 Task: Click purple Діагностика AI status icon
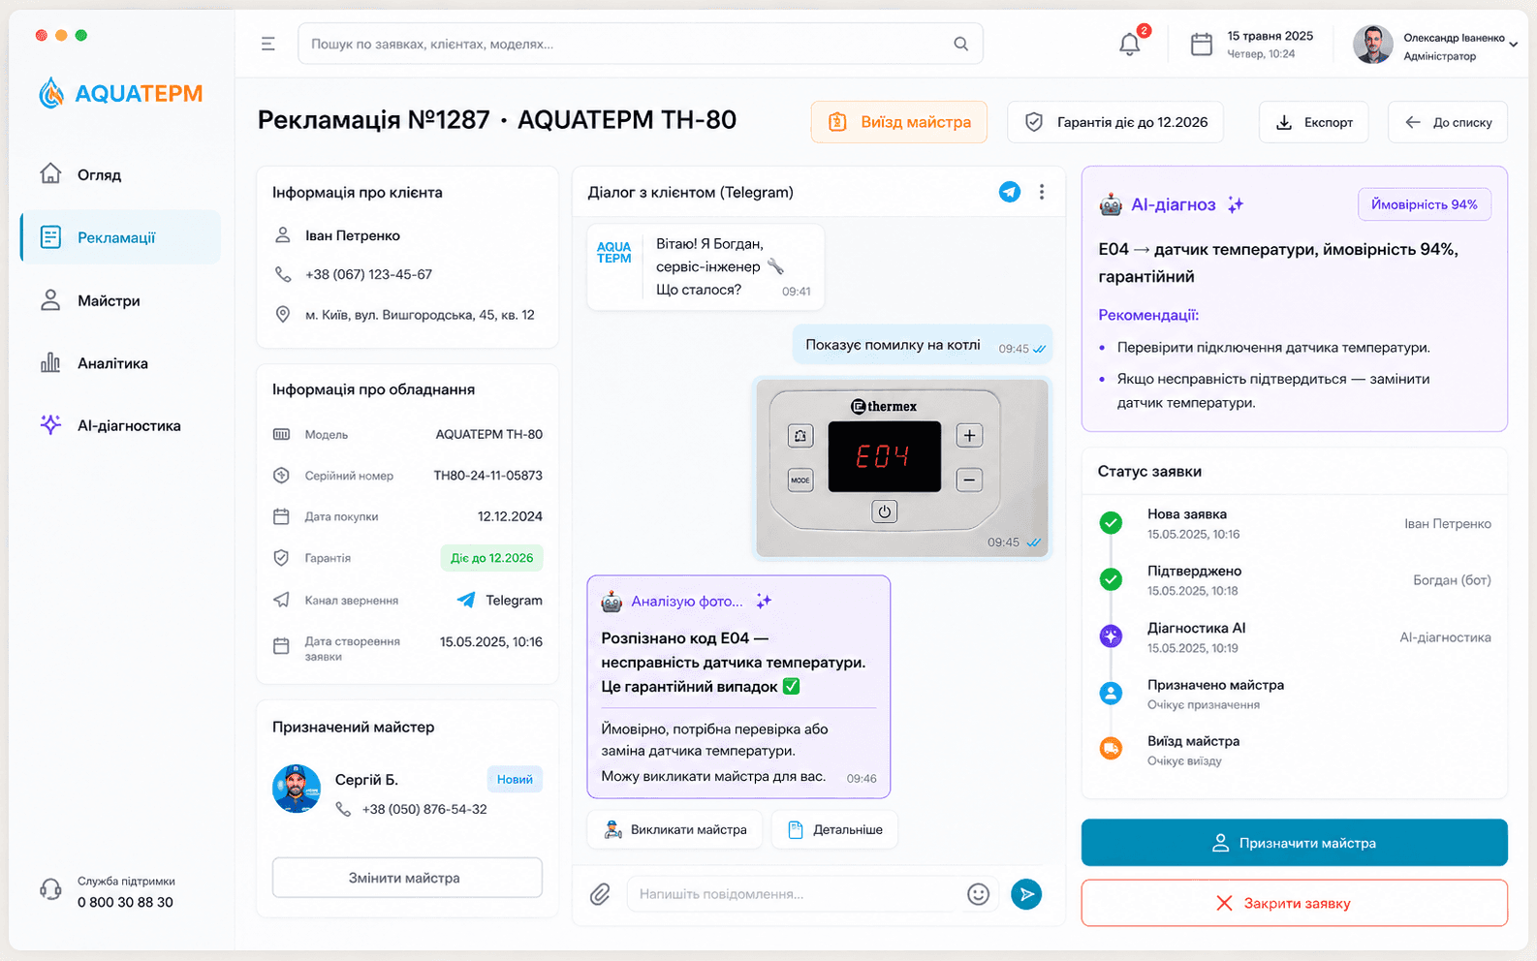(x=1112, y=636)
